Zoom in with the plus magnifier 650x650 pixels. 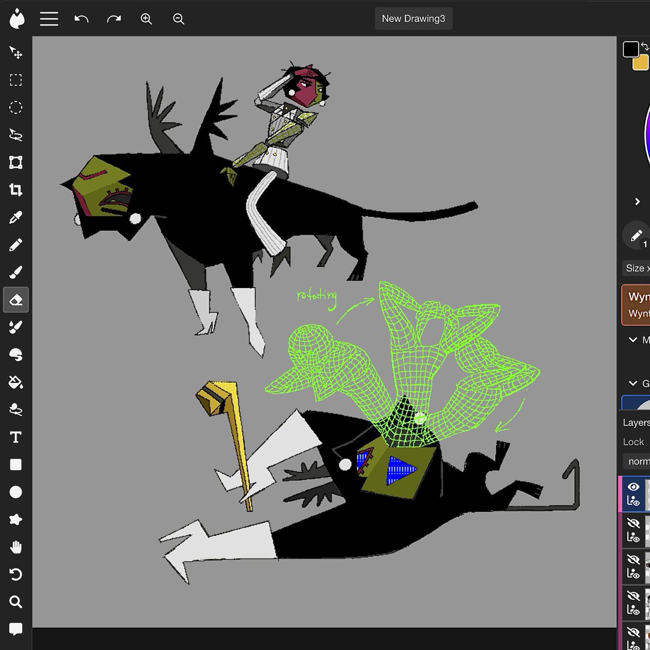(x=146, y=19)
